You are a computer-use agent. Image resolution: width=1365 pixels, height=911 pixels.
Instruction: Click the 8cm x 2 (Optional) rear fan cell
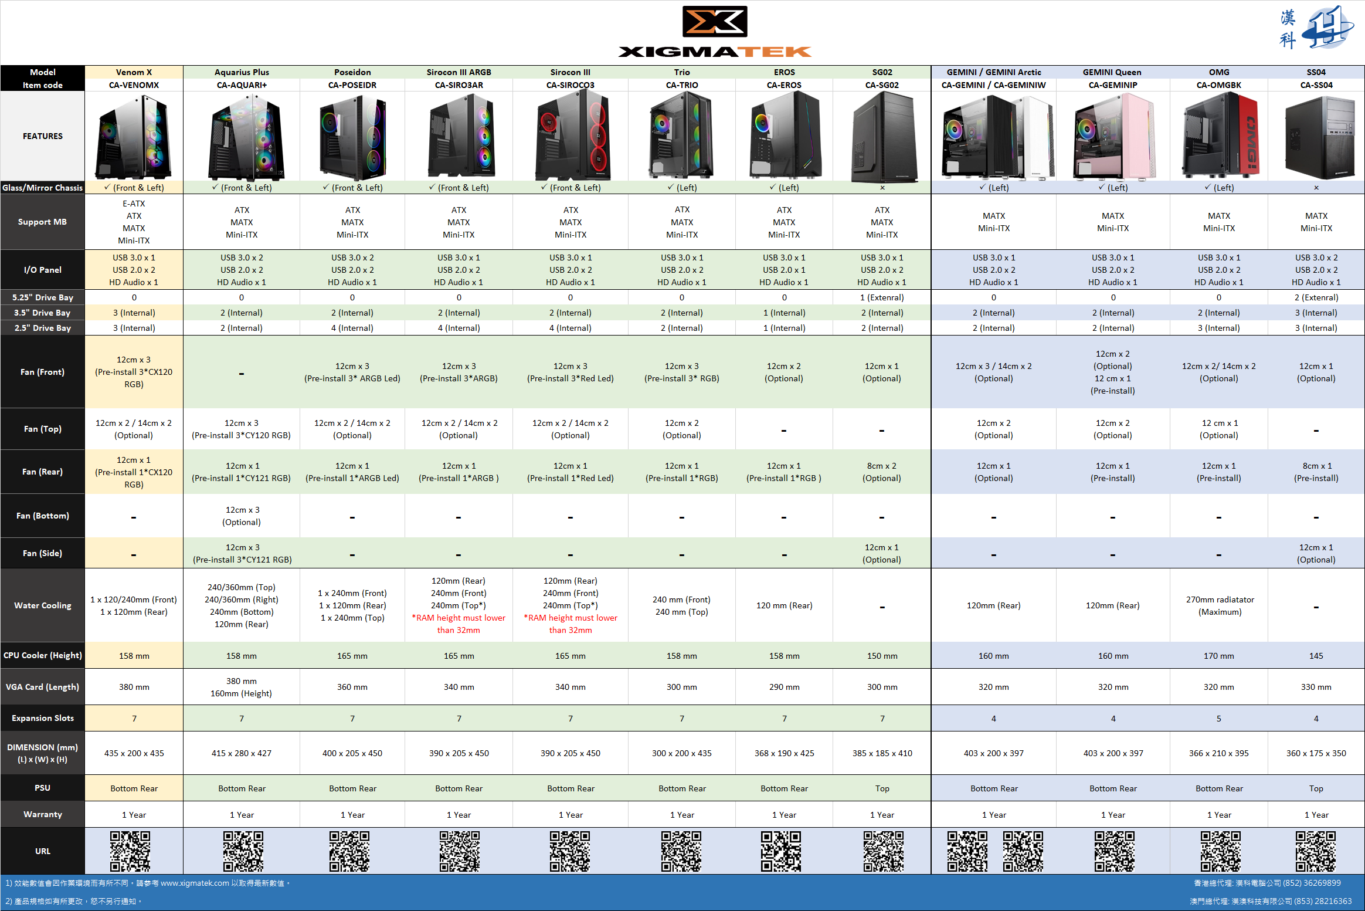pyautogui.click(x=882, y=472)
